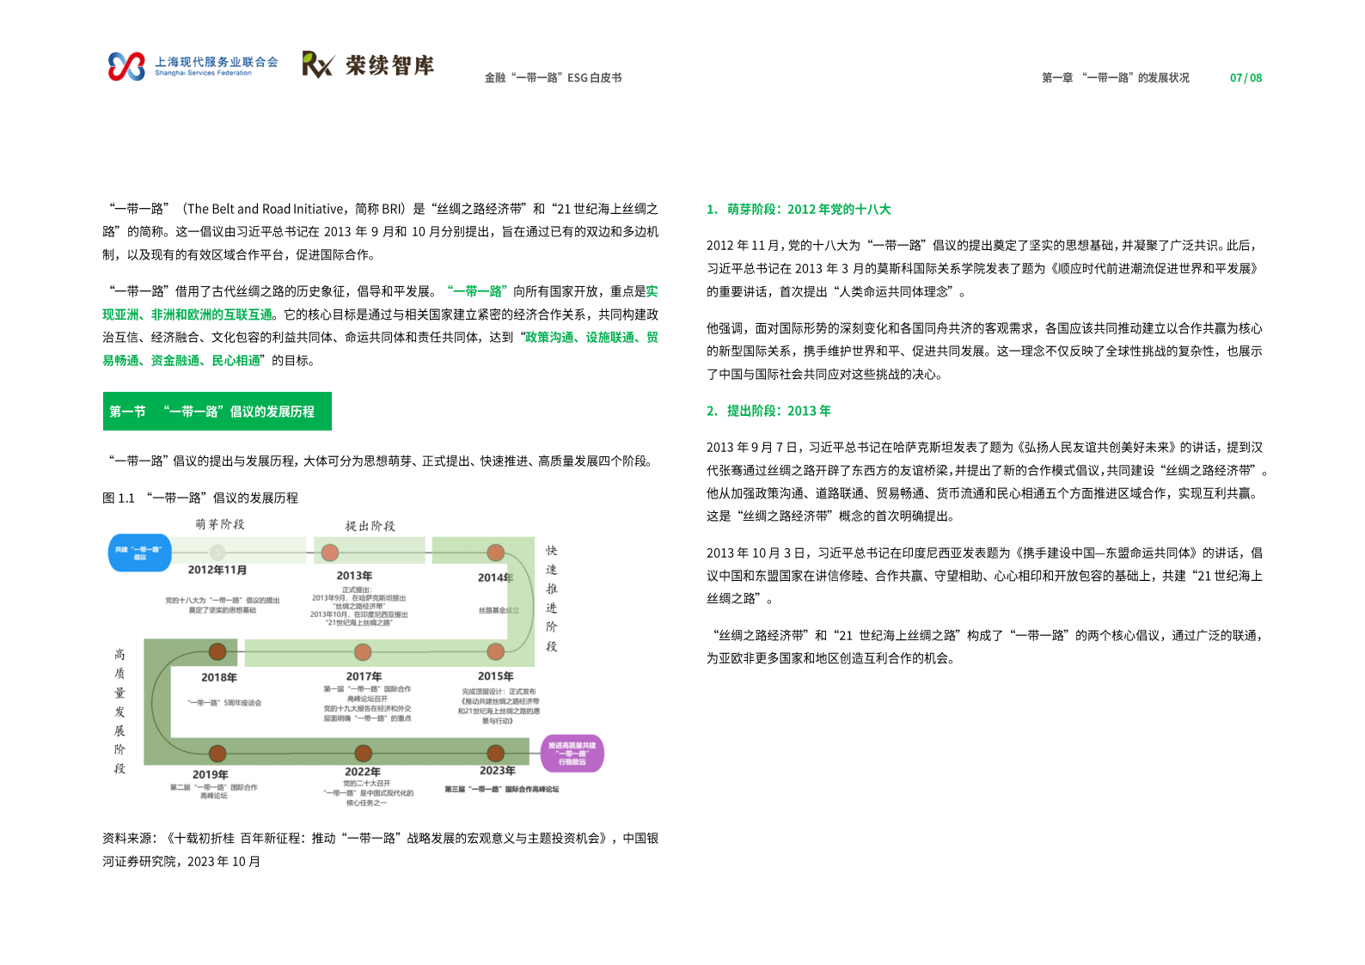Click the 07/08 page number
The width and height of the screenshot is (1365, 965).
(x=1246, y=78)
